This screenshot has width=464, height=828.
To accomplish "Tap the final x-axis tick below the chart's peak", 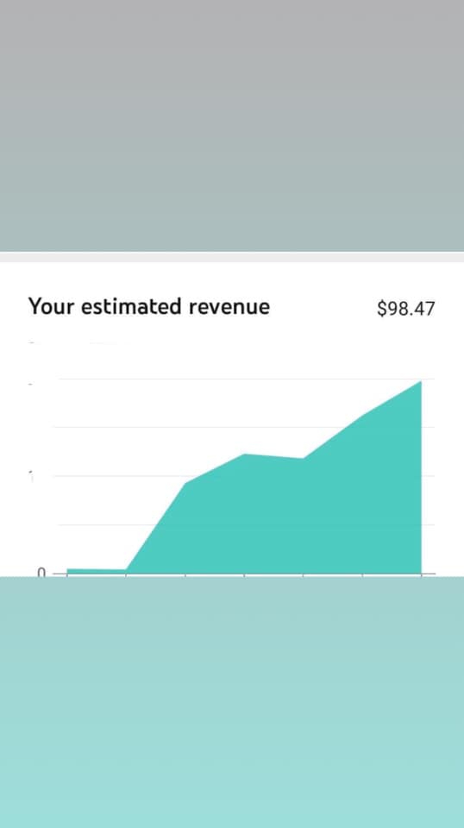I will click(x=421, y=575).
